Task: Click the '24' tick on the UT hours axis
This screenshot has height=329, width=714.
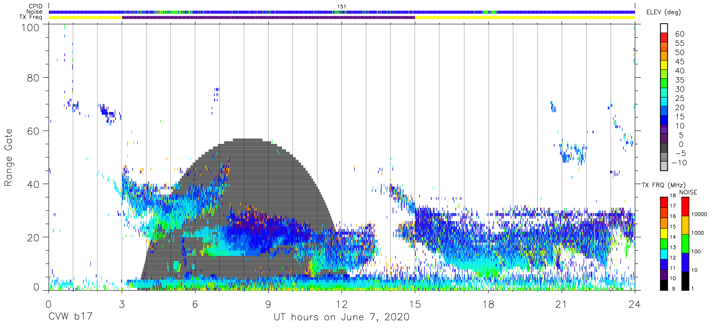Action: 634,304
